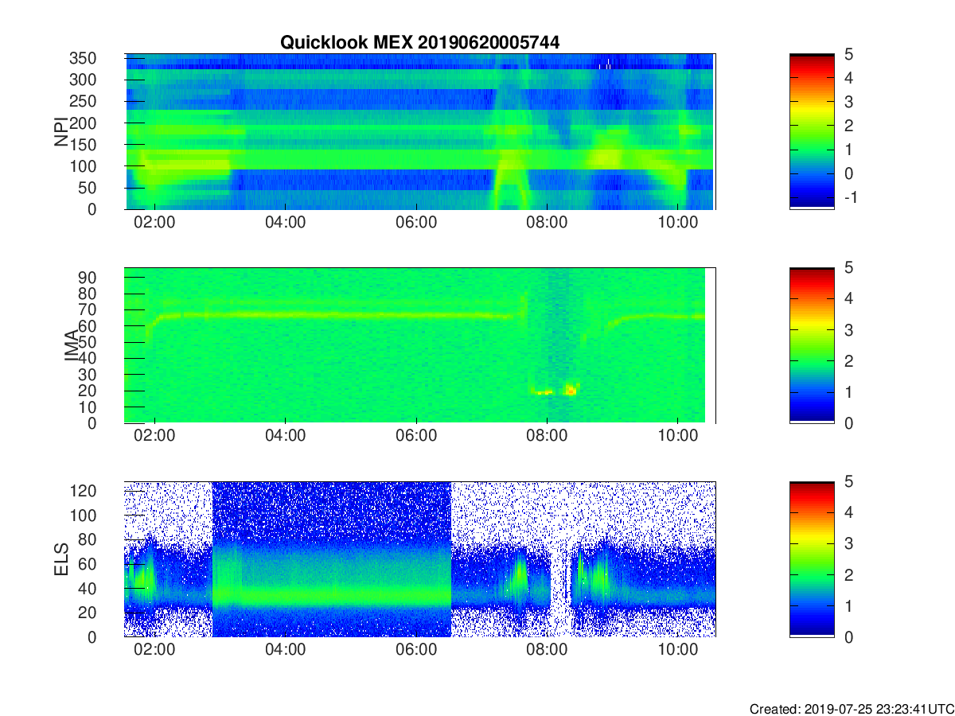Select the IMA y-axis label
955x716 pixels.
pyautogui.click(x=72, y=345)
